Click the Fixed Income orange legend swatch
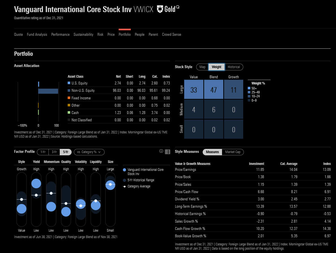Viewport: 336px width, 253px height. click(x=69, y=98)
